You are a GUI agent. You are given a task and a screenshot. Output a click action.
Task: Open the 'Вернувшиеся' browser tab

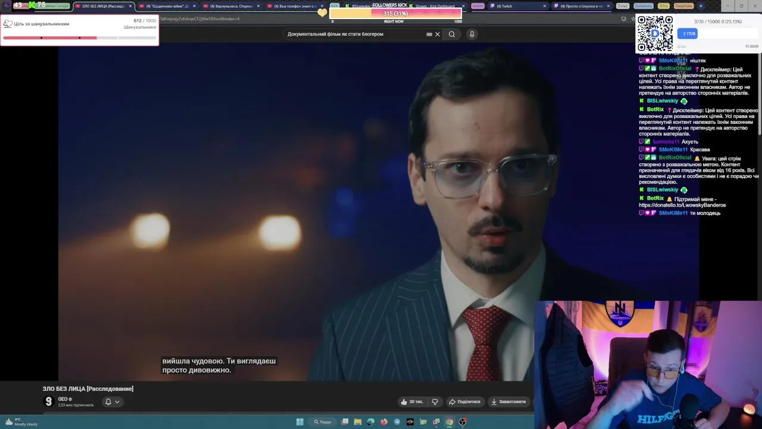click(x=230, y=6)
